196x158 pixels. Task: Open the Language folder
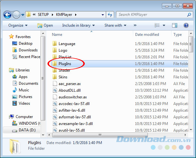[x=67, y=44]
